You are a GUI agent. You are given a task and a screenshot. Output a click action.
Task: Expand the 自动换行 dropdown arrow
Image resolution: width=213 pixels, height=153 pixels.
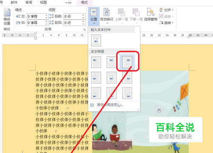pyautogui.click(x=107, y=23)
